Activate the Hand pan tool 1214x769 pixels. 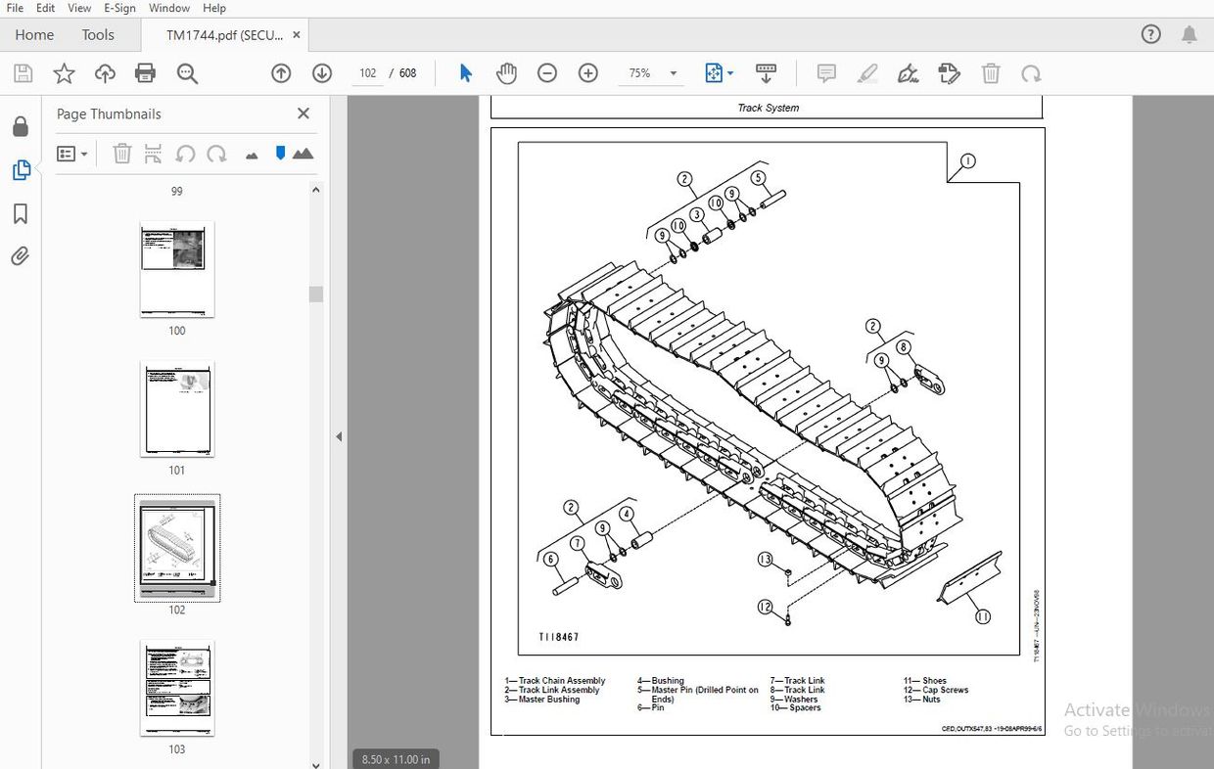click(506, 73)
